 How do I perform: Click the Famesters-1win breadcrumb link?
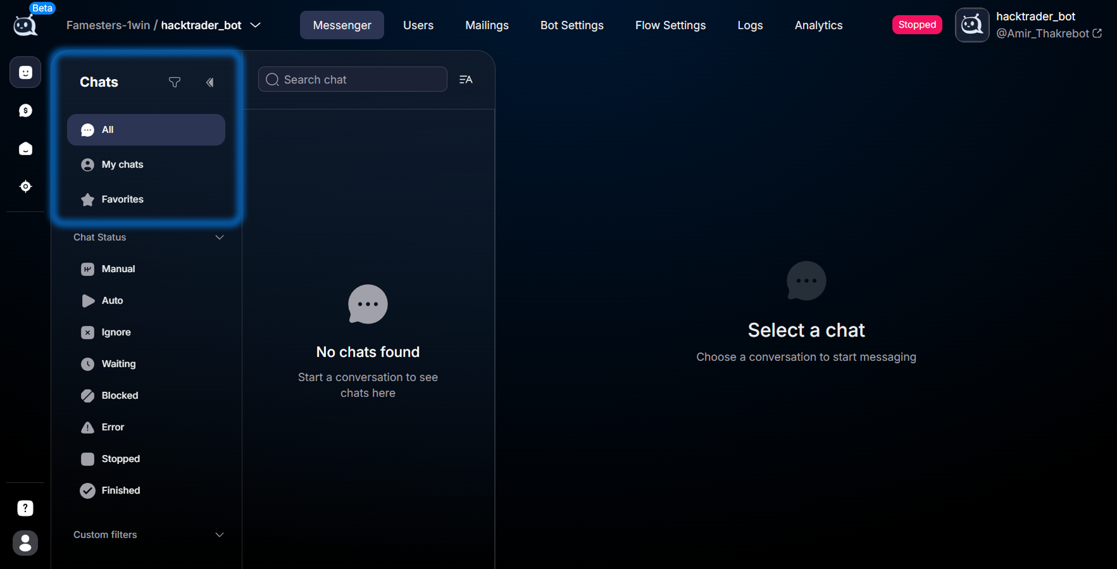[x=108, y=25]
